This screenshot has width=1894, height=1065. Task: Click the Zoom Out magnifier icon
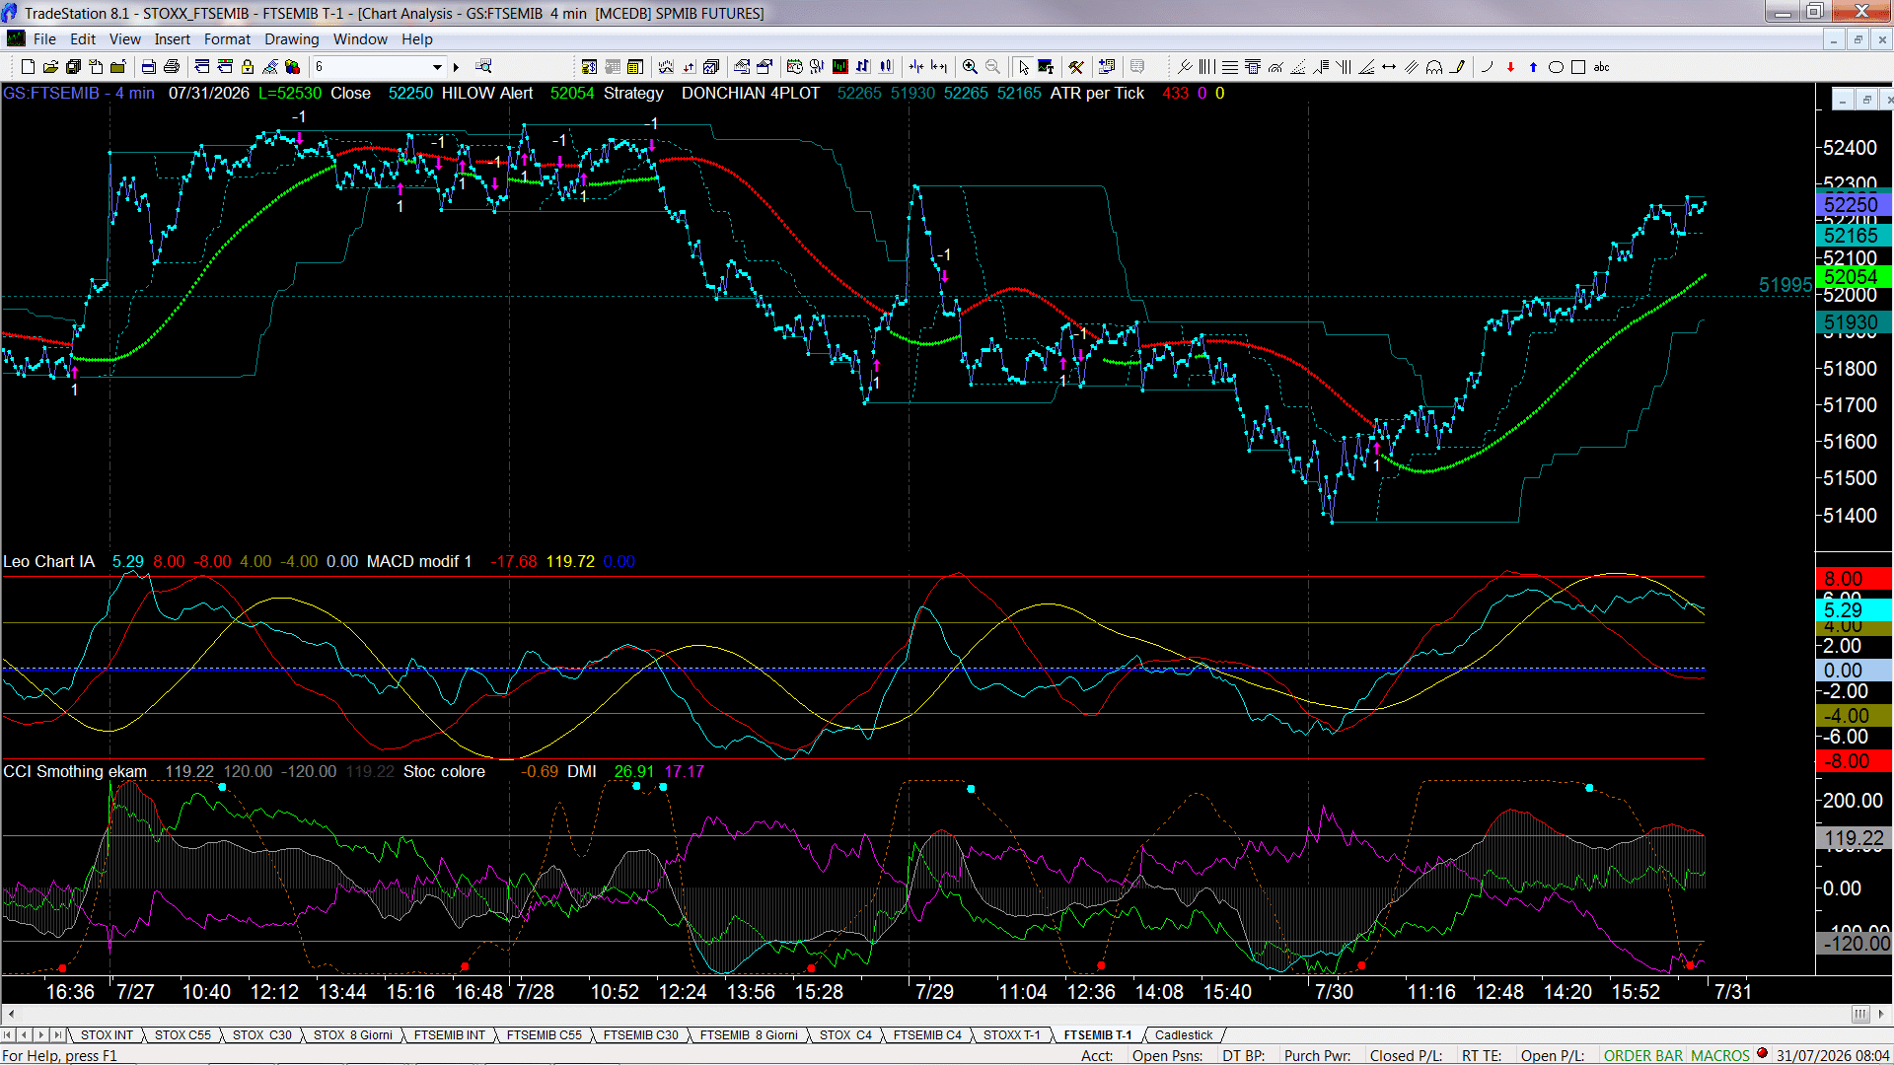pos(992,67)
